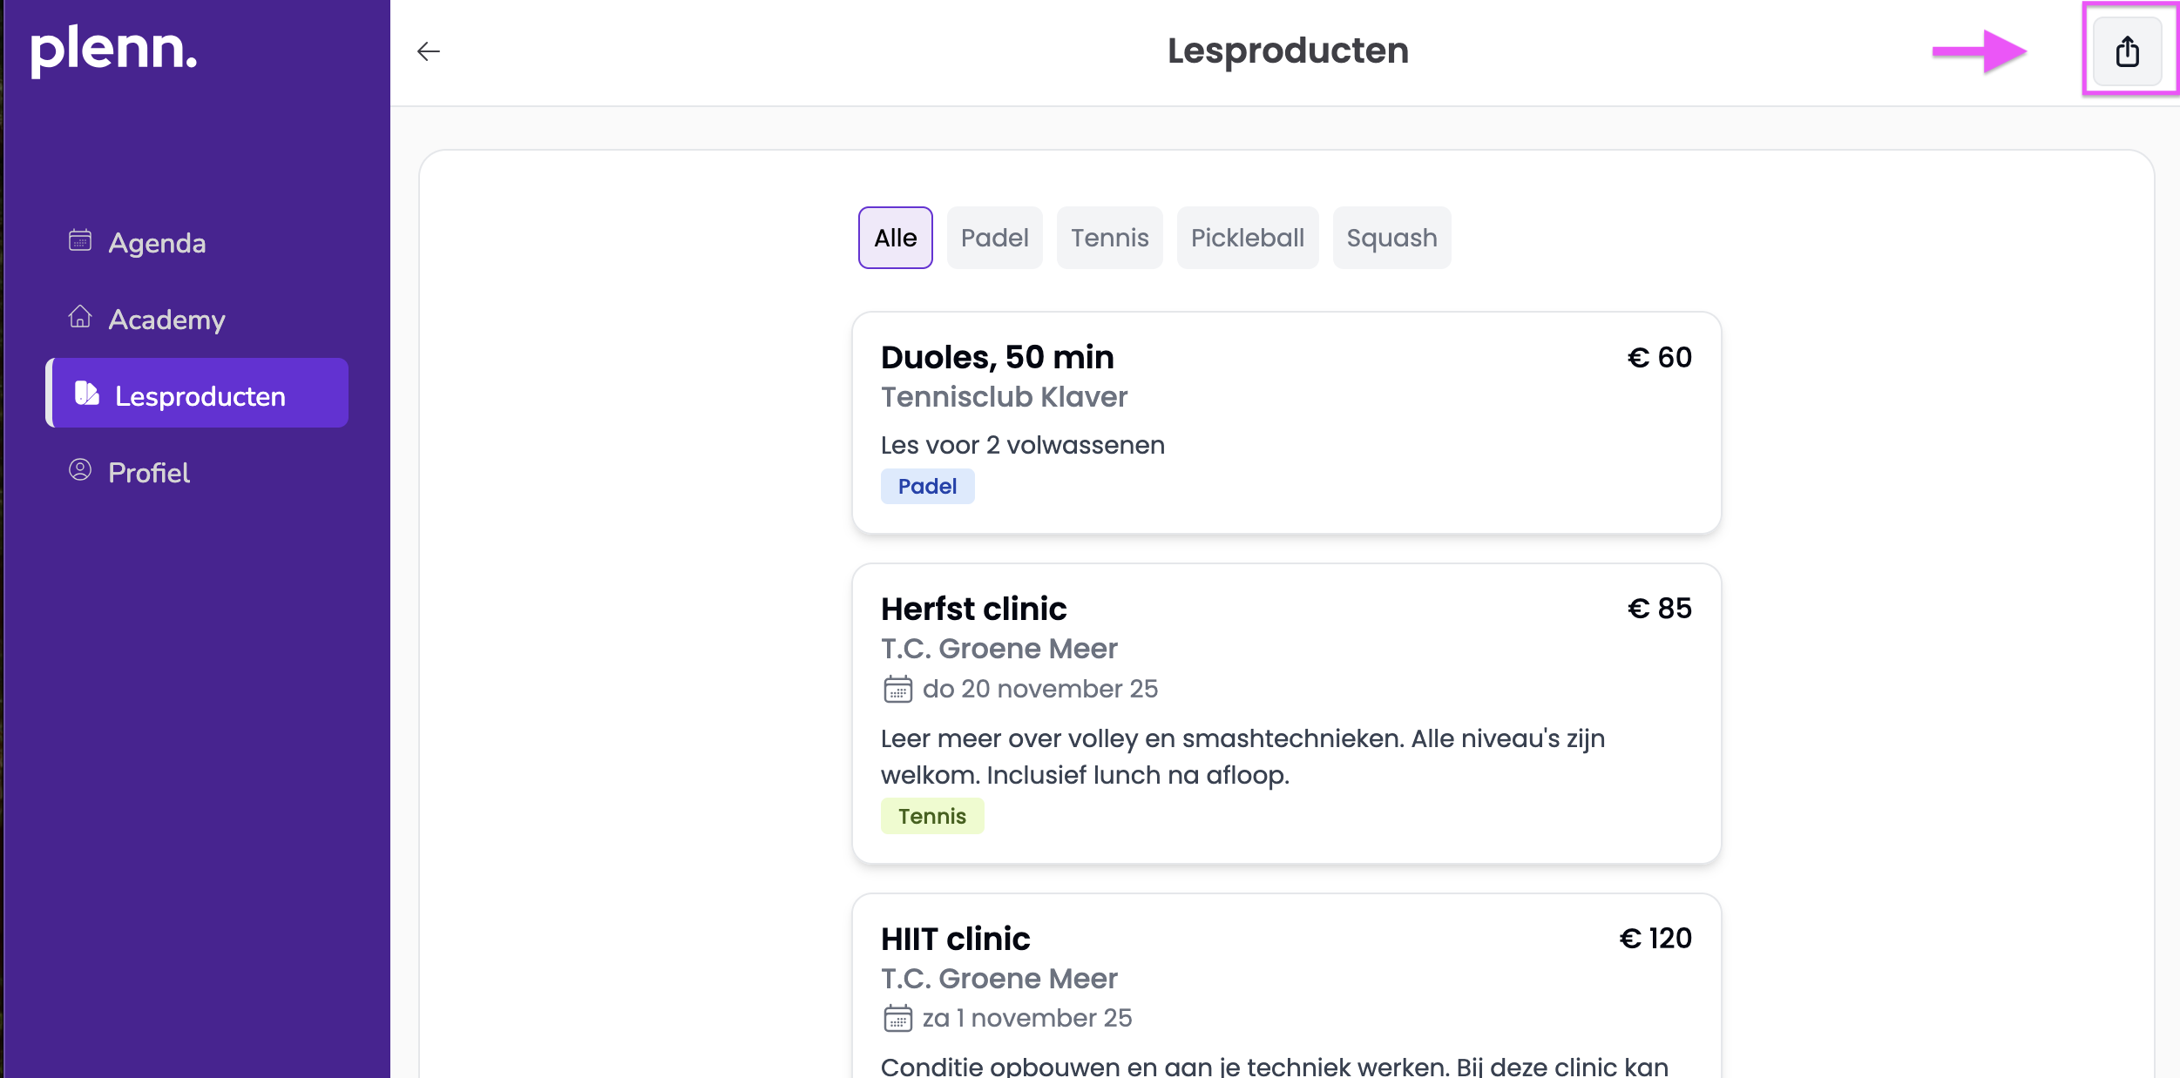Click the calendar icon on HIIT clinic card
Image resolution: width=2180 pixels, height=1078 pixels.
tap(898, 1017)
